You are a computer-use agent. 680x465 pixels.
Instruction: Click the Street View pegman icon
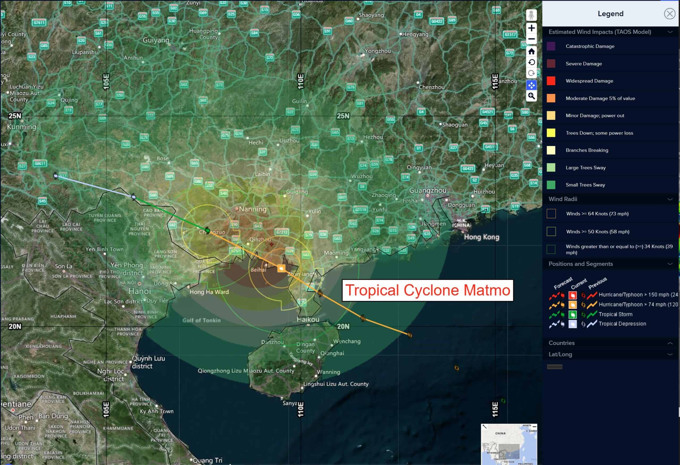[x=531, y=15]
